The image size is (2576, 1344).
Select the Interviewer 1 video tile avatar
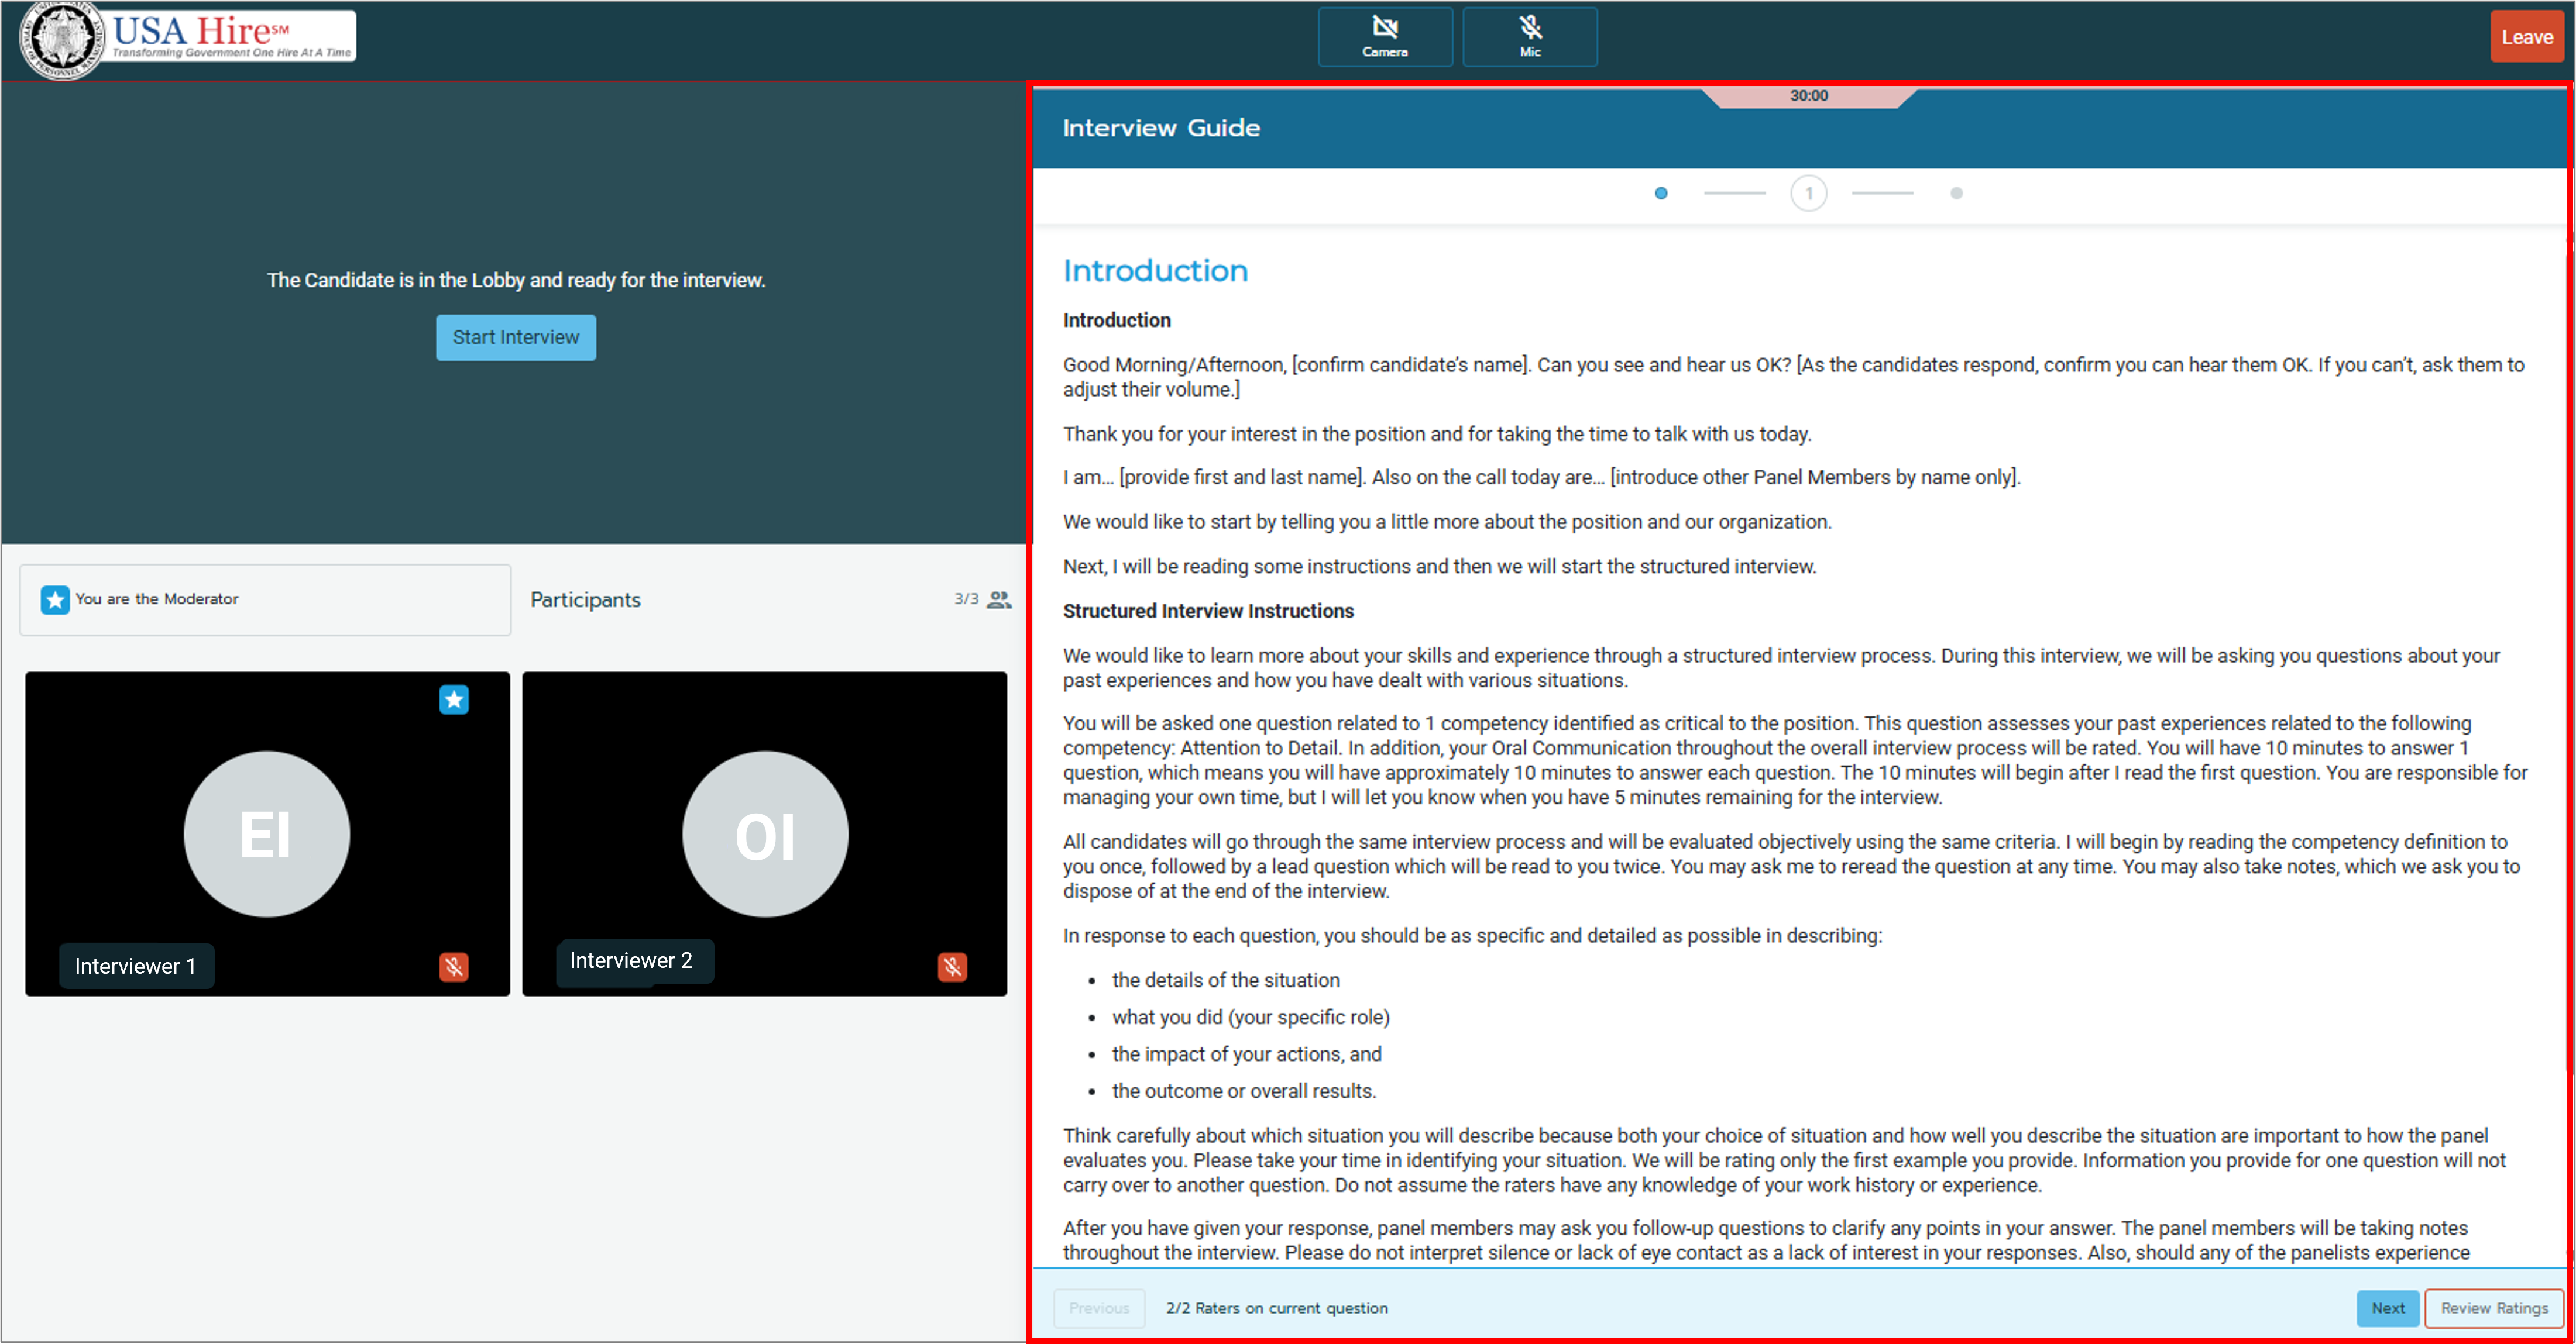[267, 833]
